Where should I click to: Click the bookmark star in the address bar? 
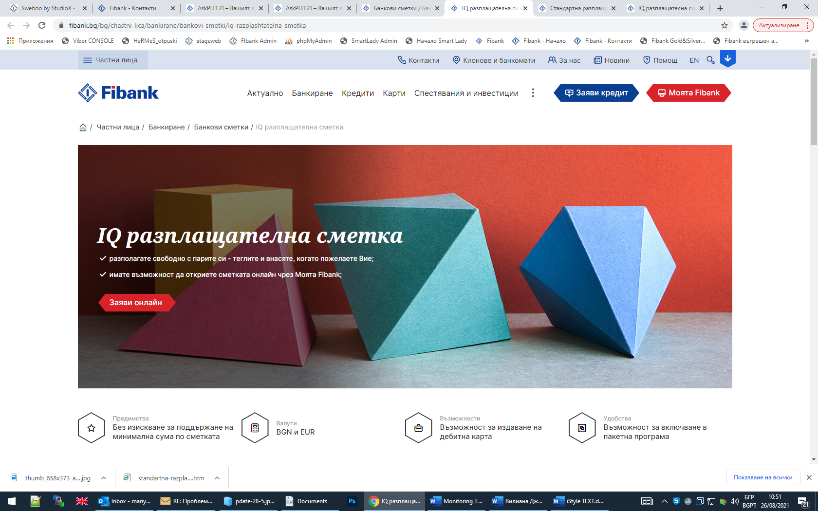coord(725,26)
